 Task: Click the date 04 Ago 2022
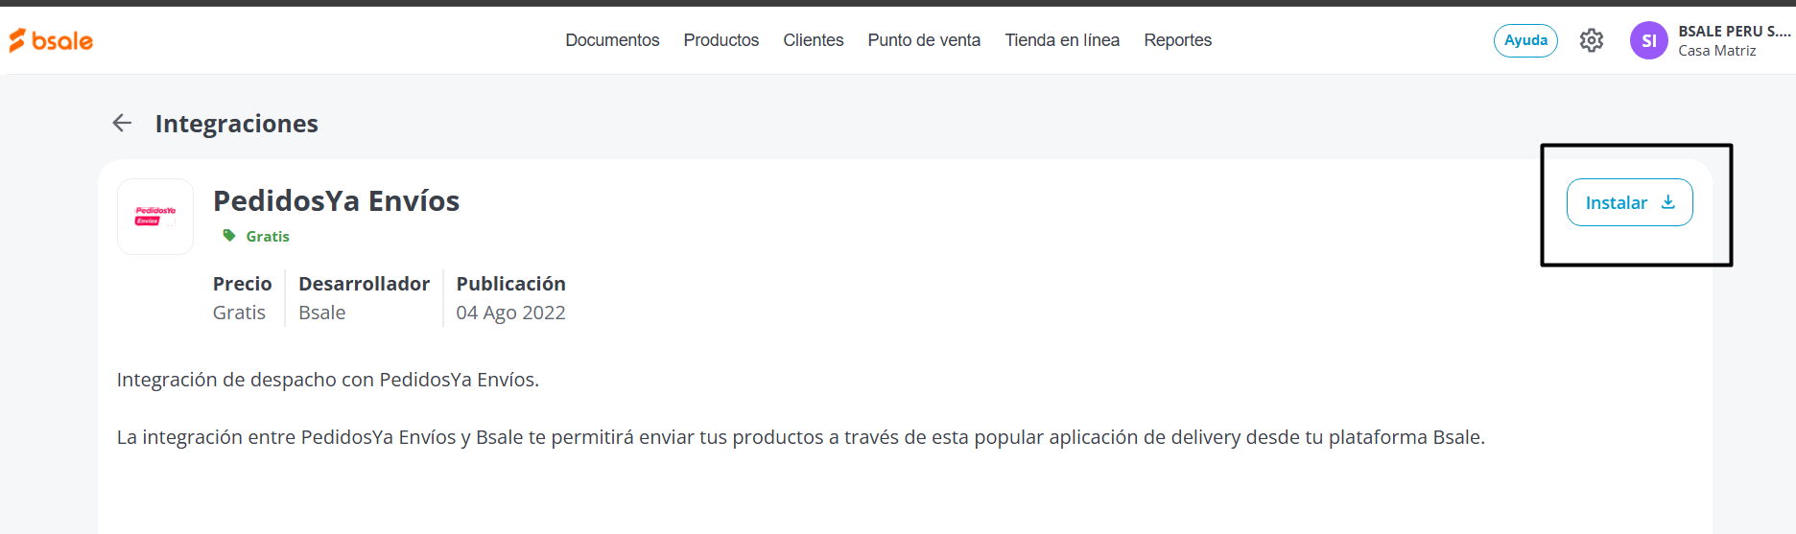pyautogui.click(x=510, y=313)
